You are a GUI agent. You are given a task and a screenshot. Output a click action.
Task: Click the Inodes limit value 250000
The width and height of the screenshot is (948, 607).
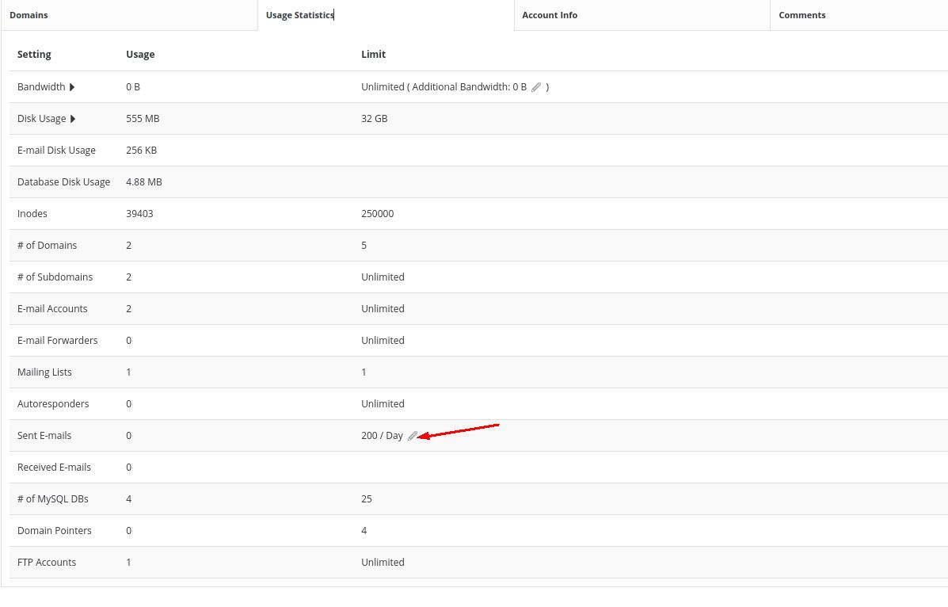coord(377,214)
